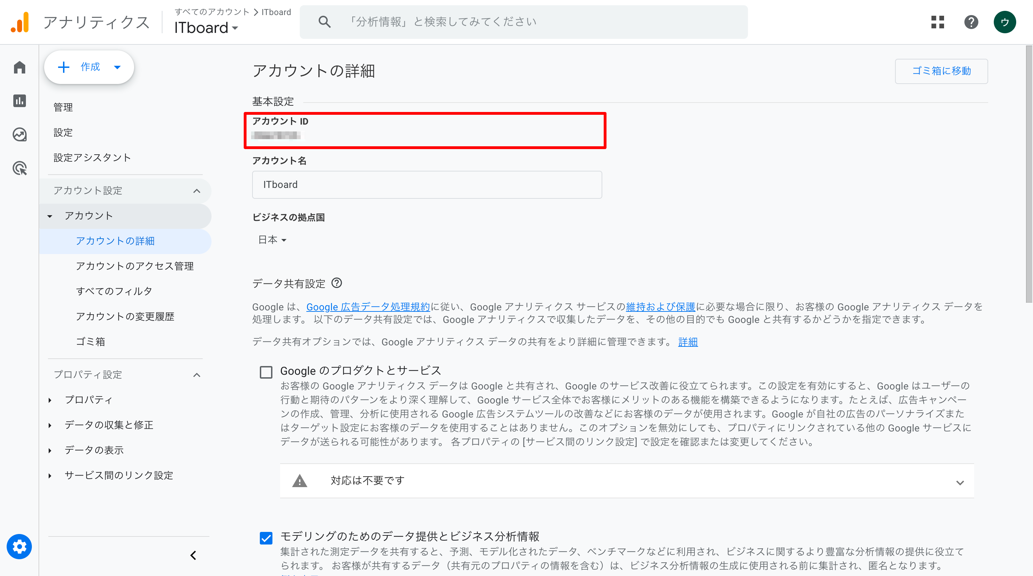The image size is (1033, 576).
Task: Open the Reports bar-chart icon
Action: coord(19,101)
